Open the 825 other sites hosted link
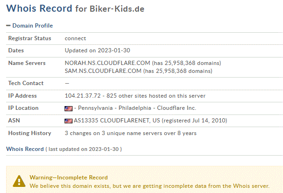 156,96
